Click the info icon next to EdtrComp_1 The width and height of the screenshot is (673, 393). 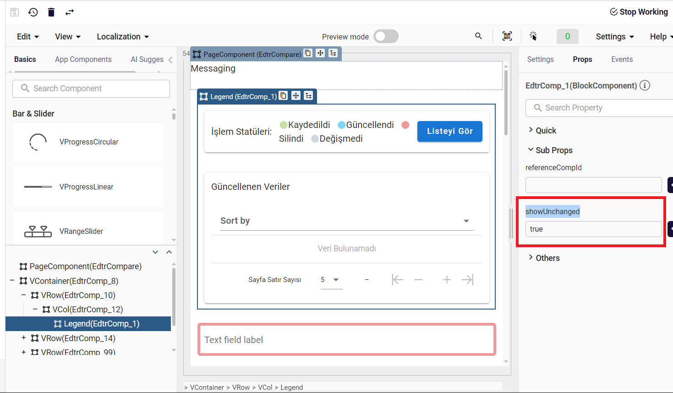645,86
